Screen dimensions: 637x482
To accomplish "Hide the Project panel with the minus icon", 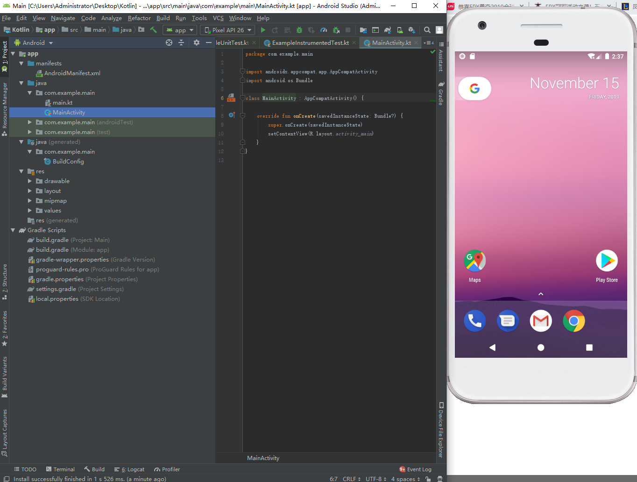I will [209, 43].
